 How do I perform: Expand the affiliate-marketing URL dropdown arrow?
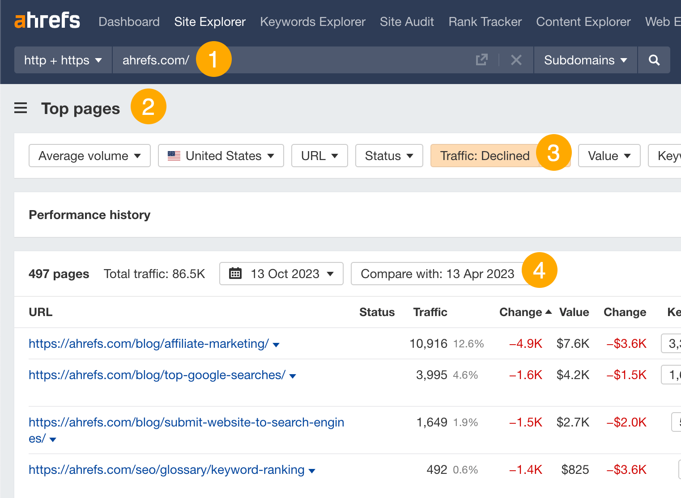276,345
